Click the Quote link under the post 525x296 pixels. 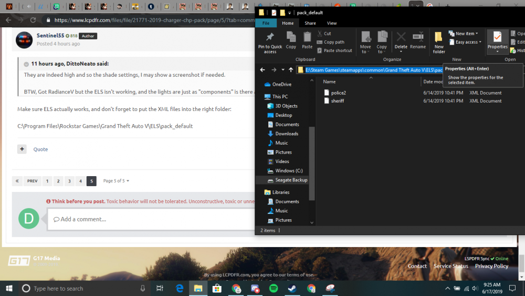40,149
